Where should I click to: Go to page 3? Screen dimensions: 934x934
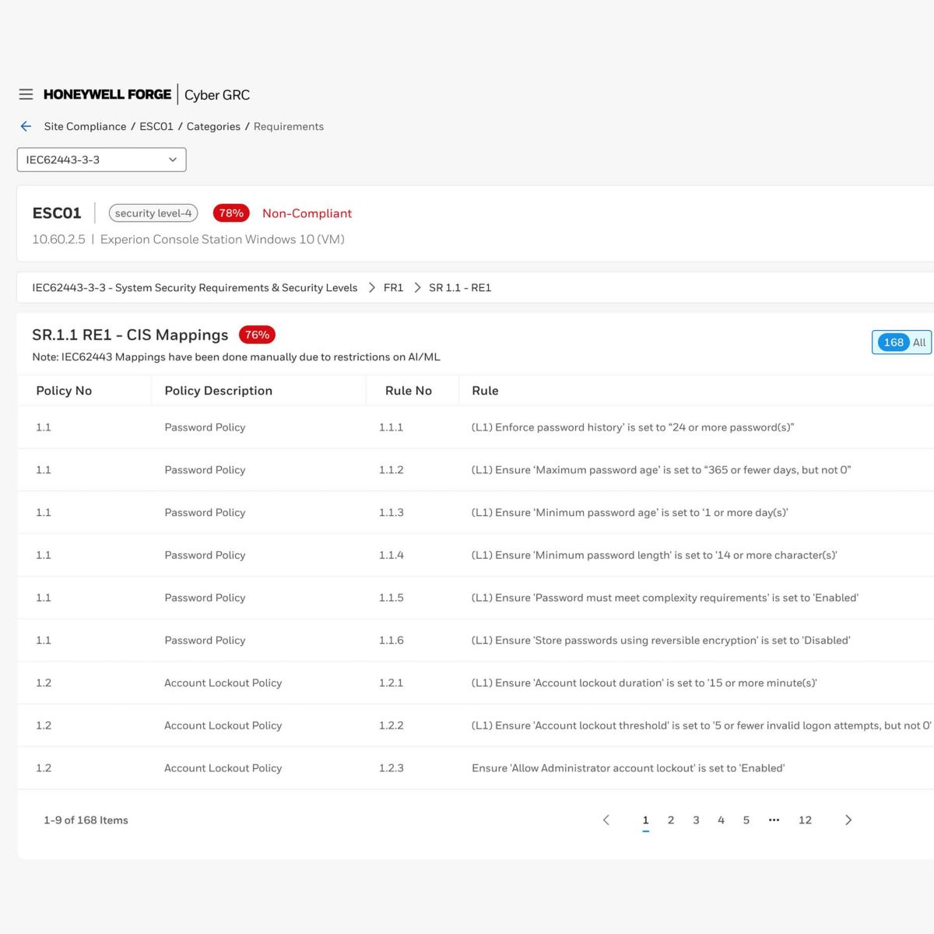(696, 820)
